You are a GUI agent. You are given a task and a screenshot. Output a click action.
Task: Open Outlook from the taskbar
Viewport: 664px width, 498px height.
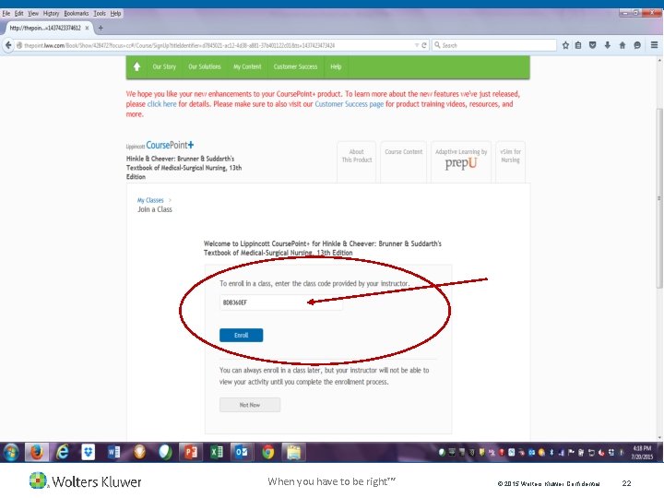[x=242, y=452]
